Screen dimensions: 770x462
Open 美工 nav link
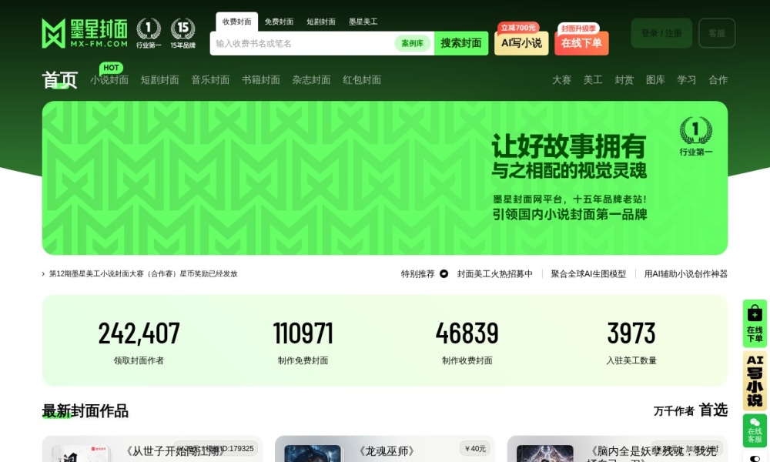(x=593, y=80)
